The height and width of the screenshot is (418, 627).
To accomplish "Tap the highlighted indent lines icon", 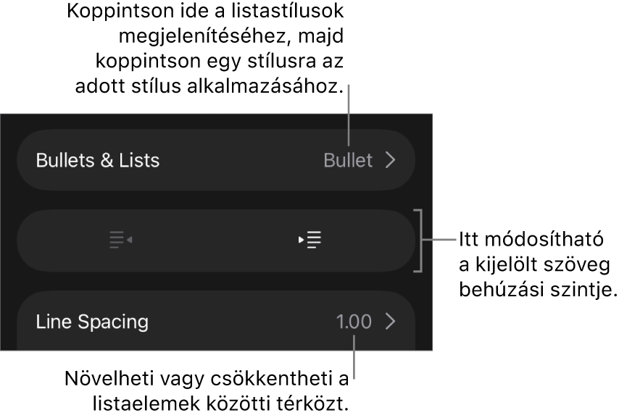I will click(314, 240).
